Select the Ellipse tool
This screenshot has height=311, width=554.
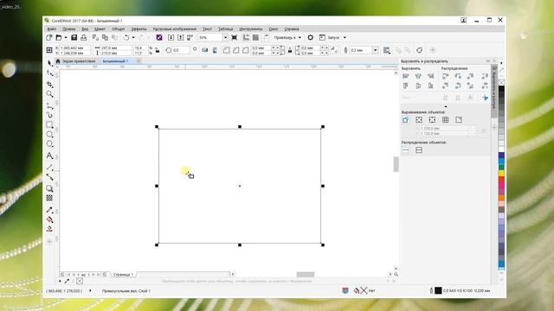click(x=50, y=135)
